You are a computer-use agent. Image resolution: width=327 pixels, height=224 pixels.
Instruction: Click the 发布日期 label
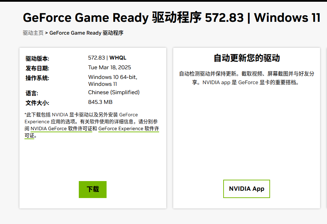click(x=37, y=69)
